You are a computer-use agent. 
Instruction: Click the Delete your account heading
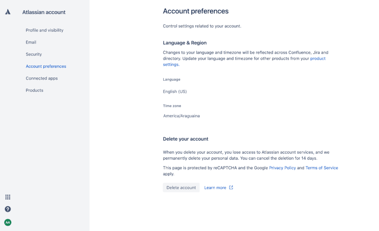point(186,139)
